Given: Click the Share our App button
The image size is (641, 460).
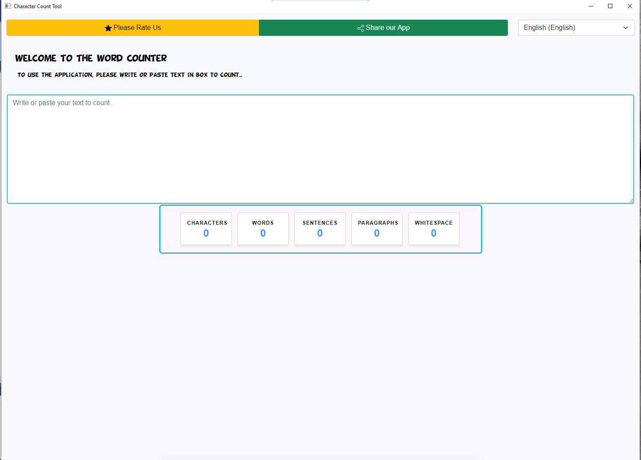Looking at the screenshot, I should (x=383, y=28).
